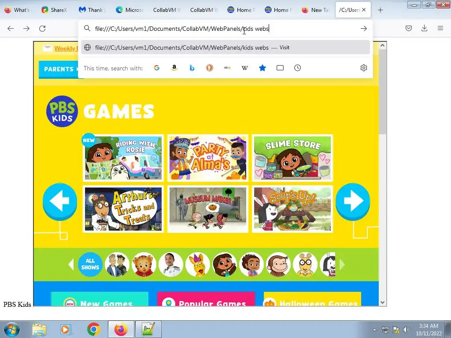Open the Windows Start menu
This screenshot has width=451, height=338.
click(11, 329)
